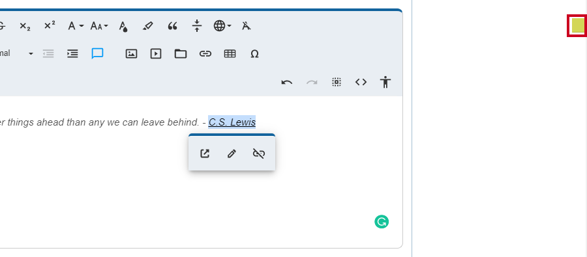Image resolution: width=587 pixels, height=257 pixels.
Task: Insert a table
Action: point(230,54)
